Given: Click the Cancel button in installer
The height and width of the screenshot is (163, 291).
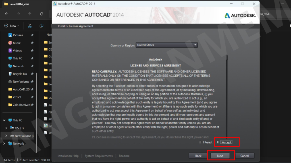Looking at the screenshot, I should tap(244, 156).
